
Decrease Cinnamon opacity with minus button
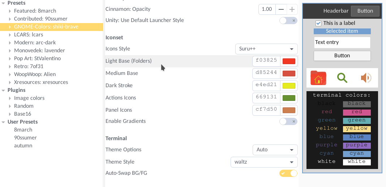pyautogui.click(x=281, y=9)
